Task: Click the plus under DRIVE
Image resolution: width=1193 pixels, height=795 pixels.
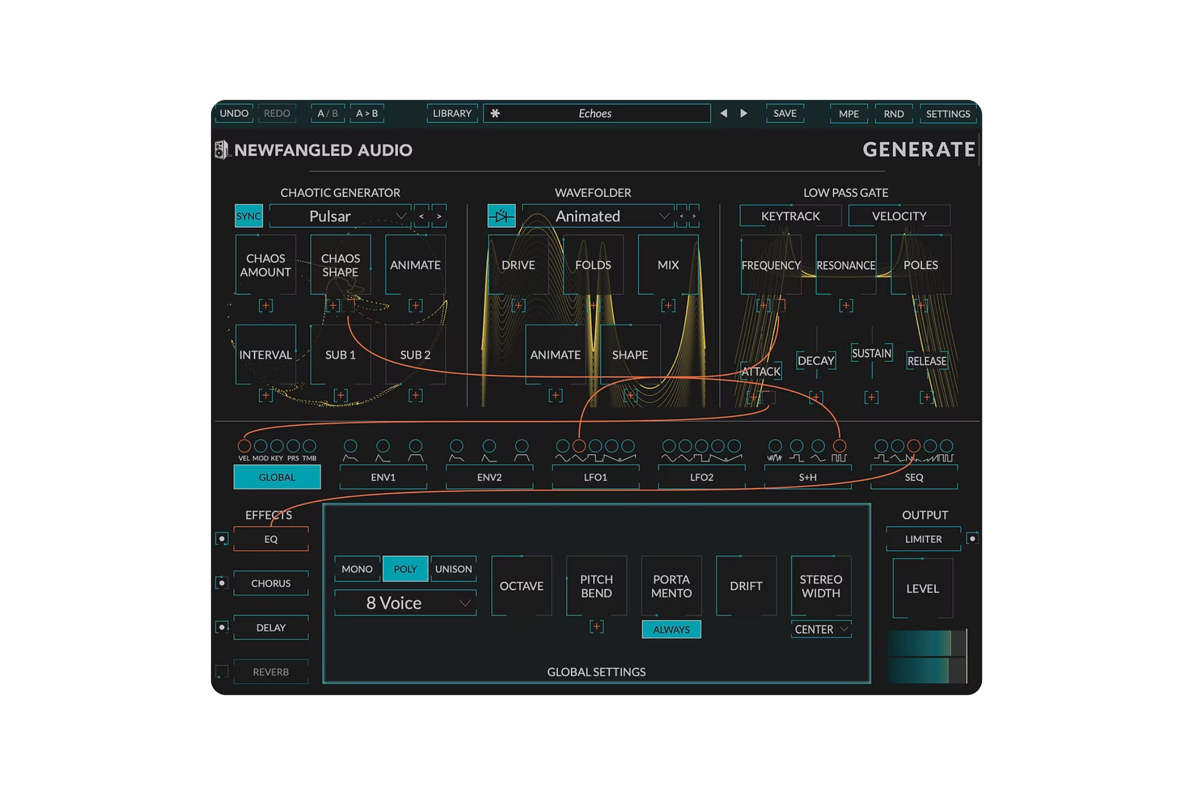Action: coord(518,305)
